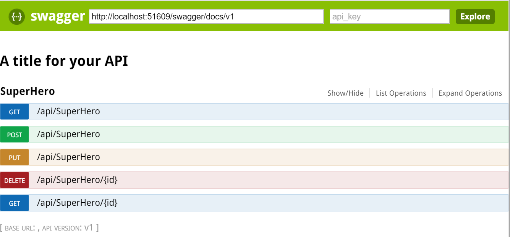Open the DELETE /api/SuperHero/{id} path link
The image size is (510, 237).
click(77, 180)
